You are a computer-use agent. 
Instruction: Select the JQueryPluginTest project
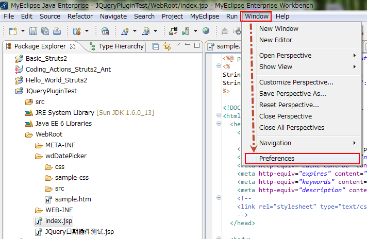click(x=46, y=91)
